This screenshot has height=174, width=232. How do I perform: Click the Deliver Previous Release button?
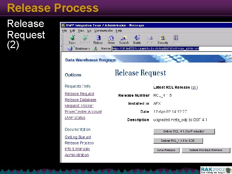(206, 150)
